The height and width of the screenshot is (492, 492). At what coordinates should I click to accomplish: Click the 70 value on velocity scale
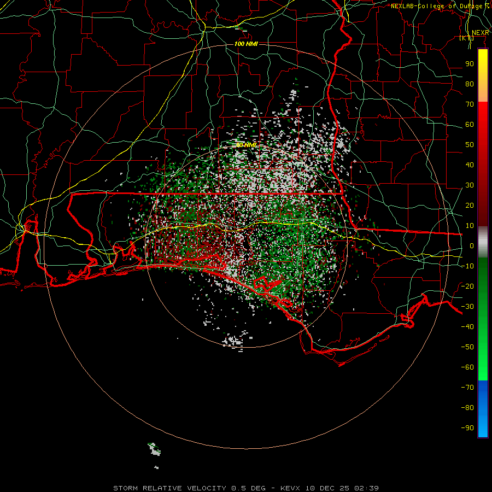pos(470,104)
